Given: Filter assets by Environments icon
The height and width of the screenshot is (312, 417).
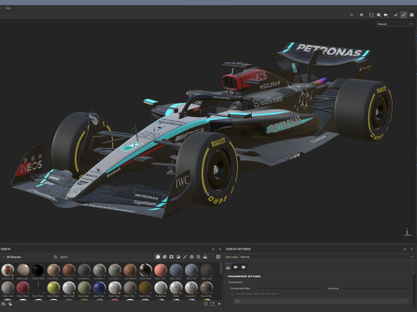Looking at the screenshot, I should click(x=205, y=257).
